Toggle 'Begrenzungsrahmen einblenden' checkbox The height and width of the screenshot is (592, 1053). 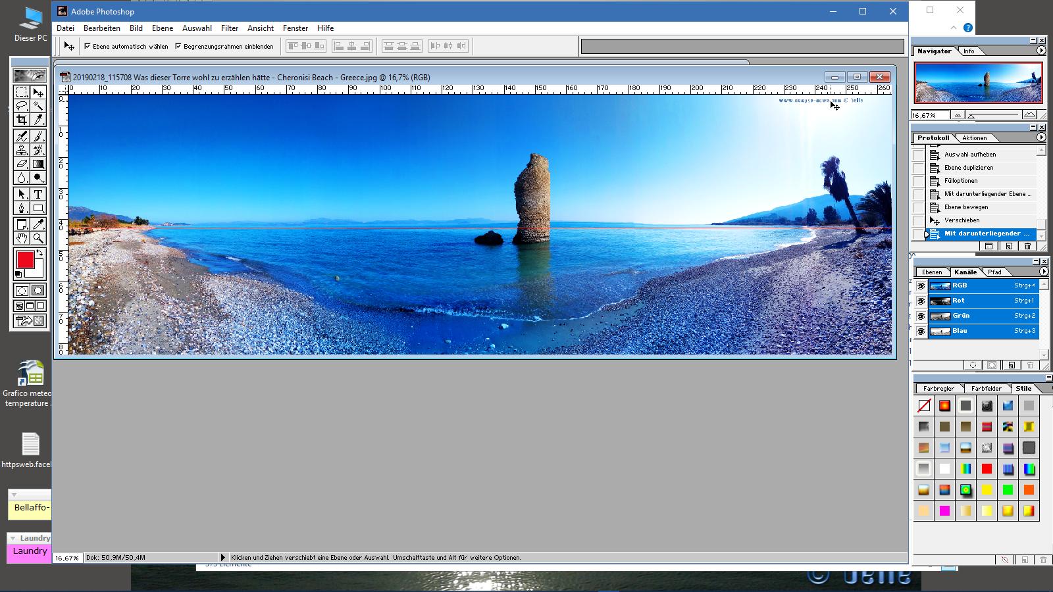tap(178, 46)
